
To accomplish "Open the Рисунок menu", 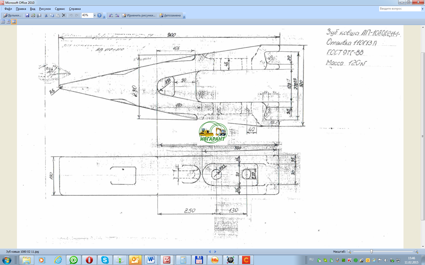I will 45,9.
